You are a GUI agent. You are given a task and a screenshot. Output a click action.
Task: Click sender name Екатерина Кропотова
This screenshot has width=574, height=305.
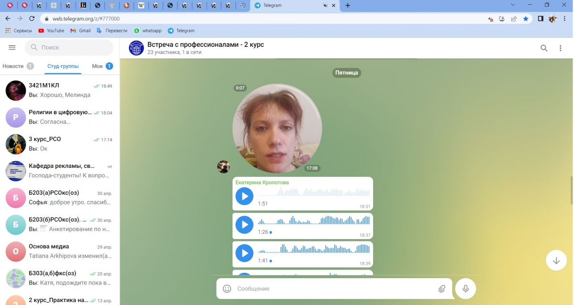point(262,182)
